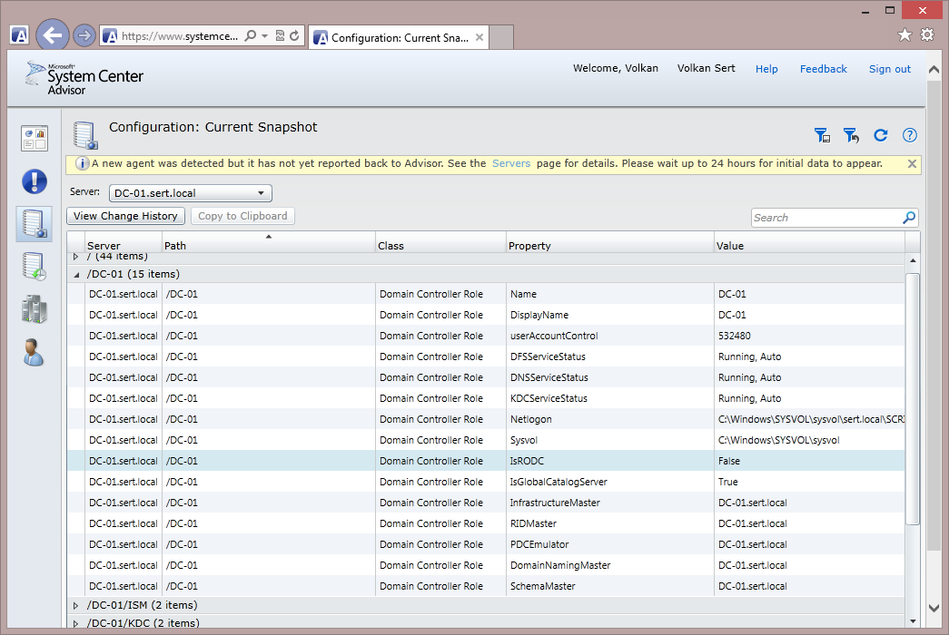
Task: Open the Server dropdown DC-01.sert.local
Action: pos(191,193)
